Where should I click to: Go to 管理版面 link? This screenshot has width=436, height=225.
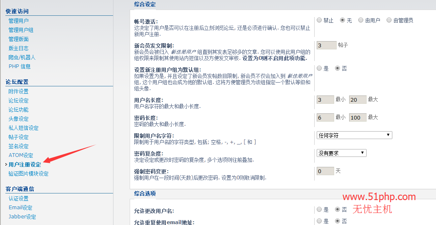(x=18, y=39)
